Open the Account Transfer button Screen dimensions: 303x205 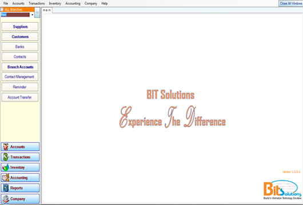tap(20, 97)
